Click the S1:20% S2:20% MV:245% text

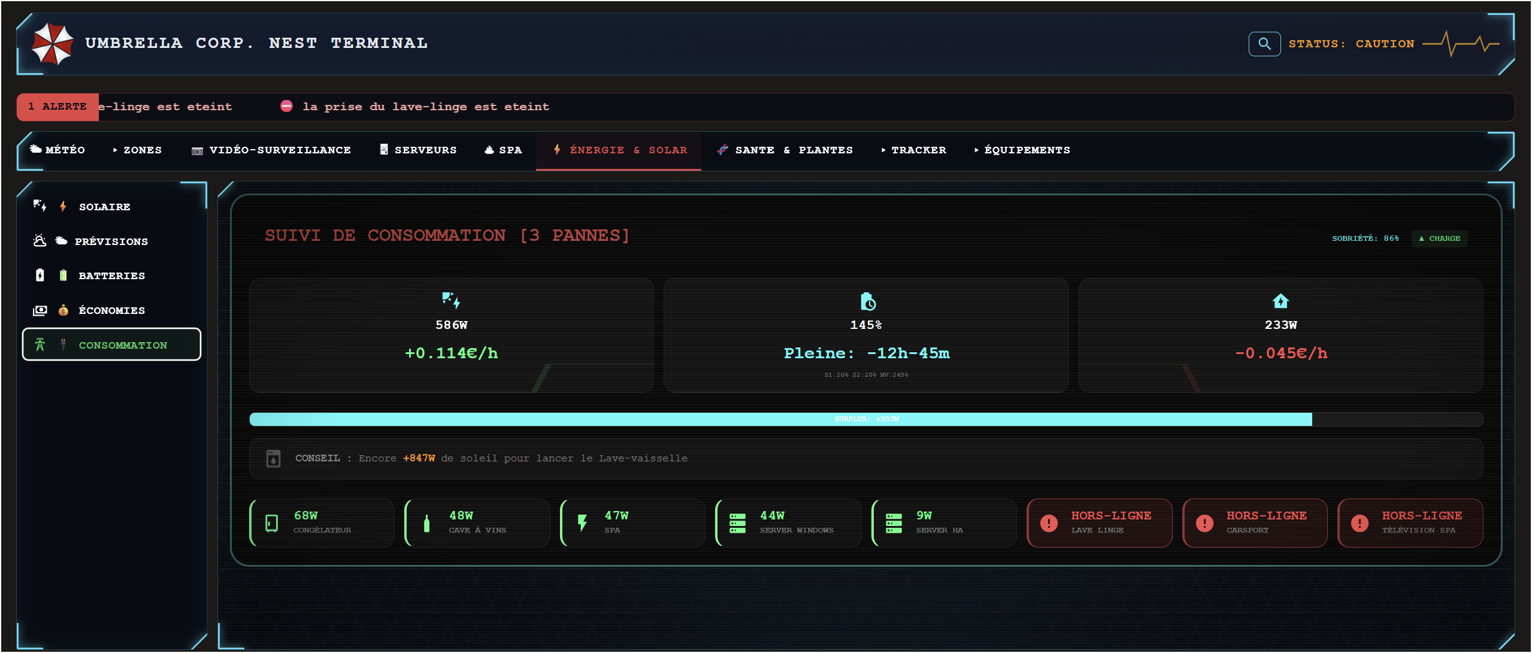coord(866,375)
